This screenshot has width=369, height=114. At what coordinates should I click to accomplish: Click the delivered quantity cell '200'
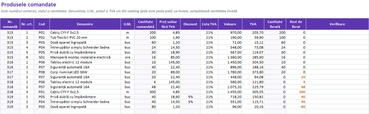pos(275,33)
